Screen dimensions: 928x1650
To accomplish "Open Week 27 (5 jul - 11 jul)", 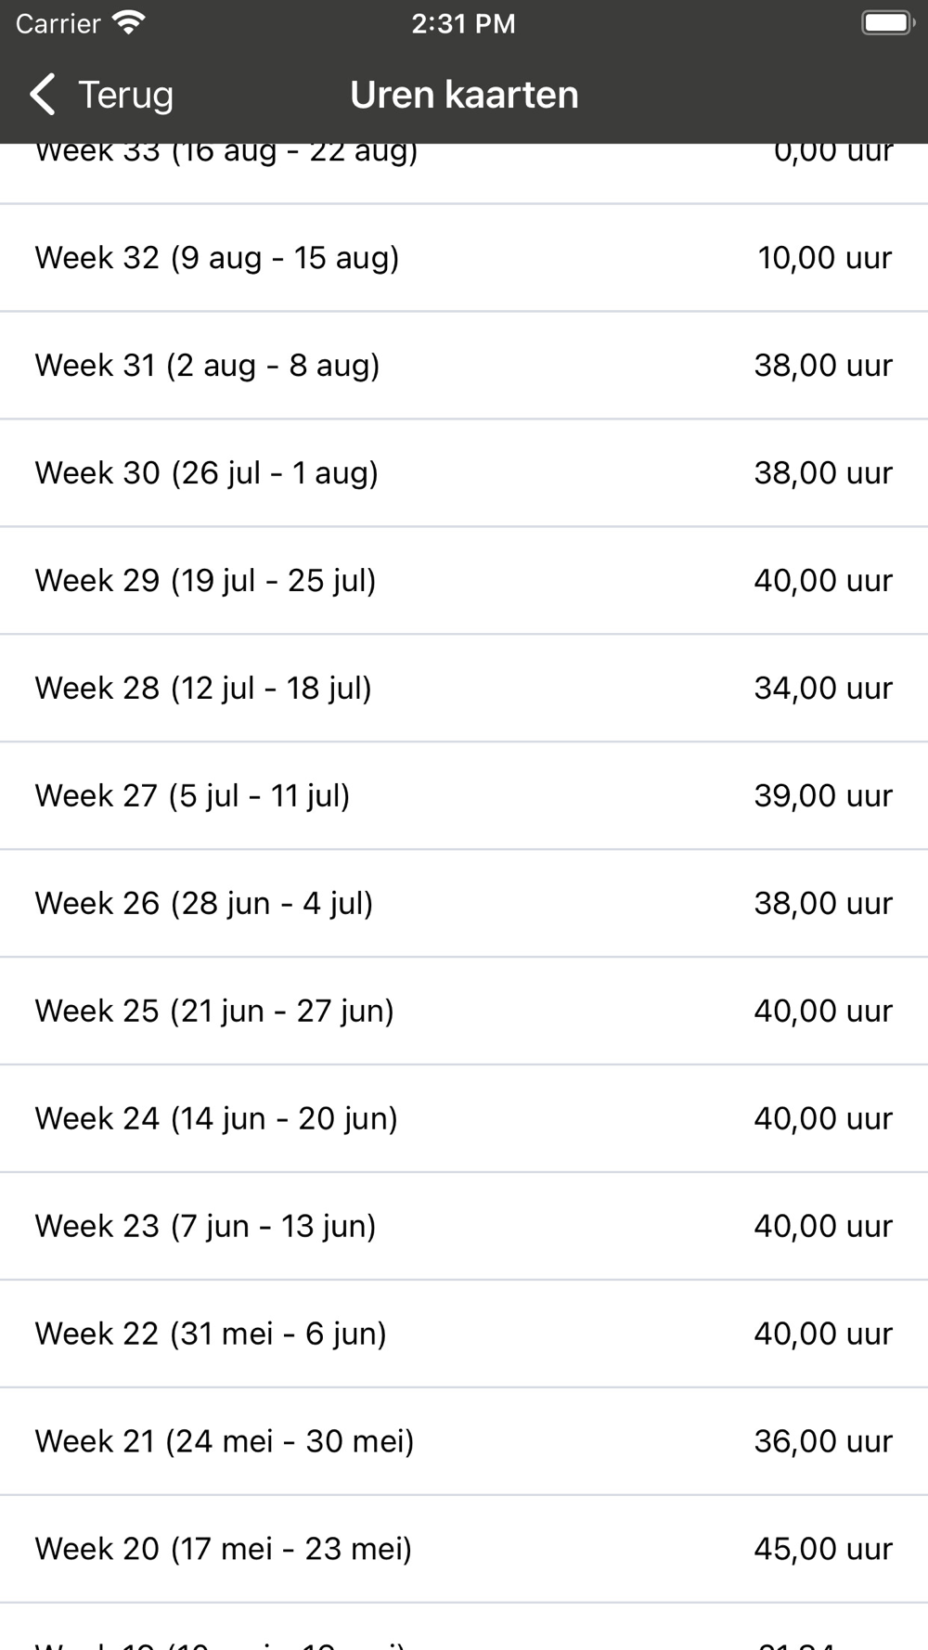I will [x=464, y=796].
